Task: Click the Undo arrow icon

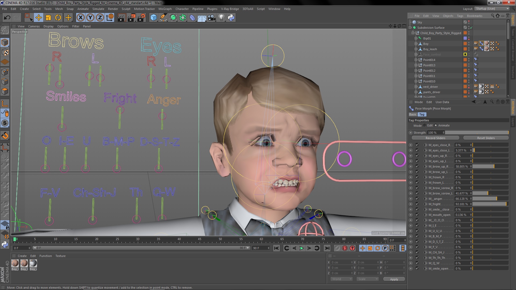Action: click(7, 18)
